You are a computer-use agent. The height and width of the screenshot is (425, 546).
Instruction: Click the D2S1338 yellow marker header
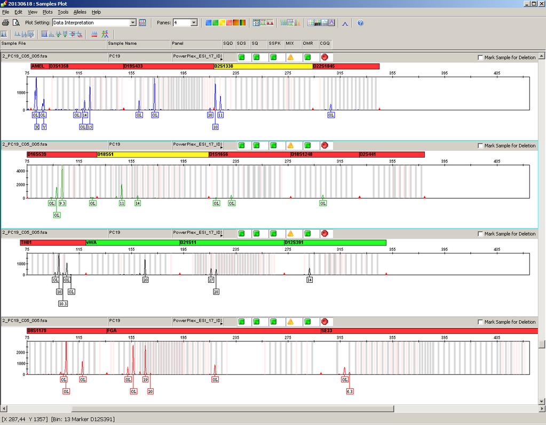(x=263, y=66)
